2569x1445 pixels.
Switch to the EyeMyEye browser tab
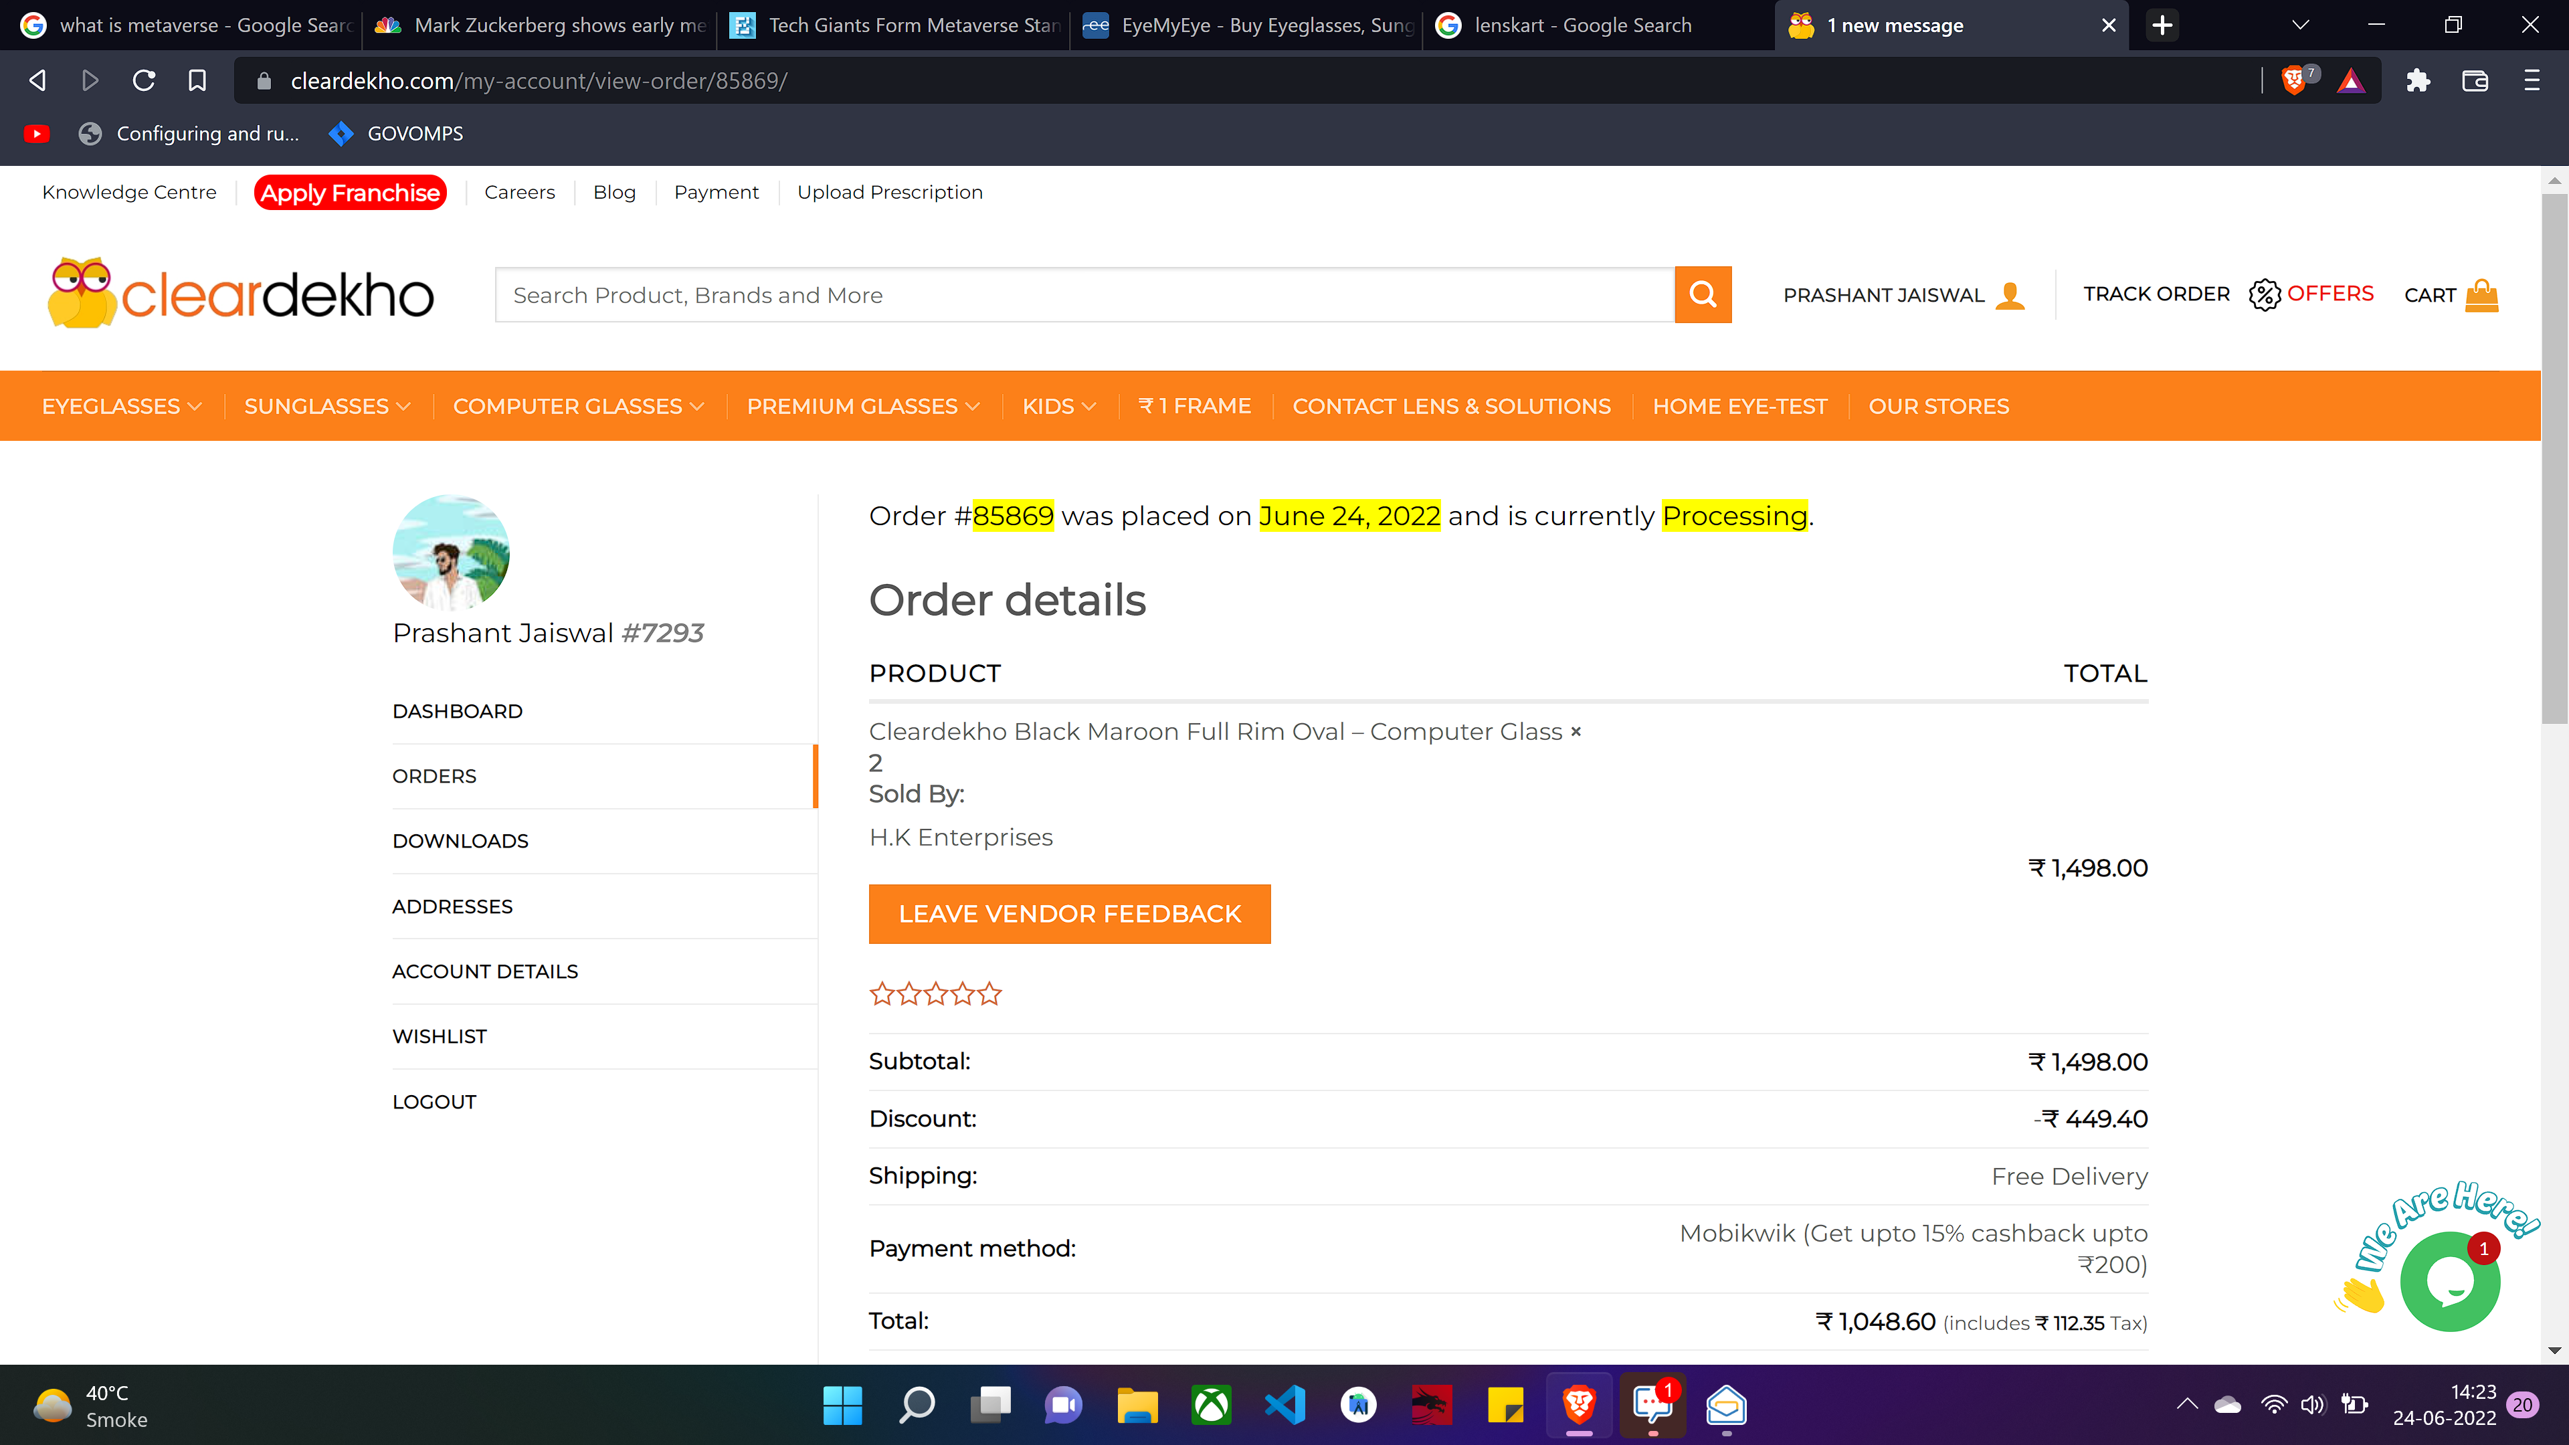[x=1246, y=25]
